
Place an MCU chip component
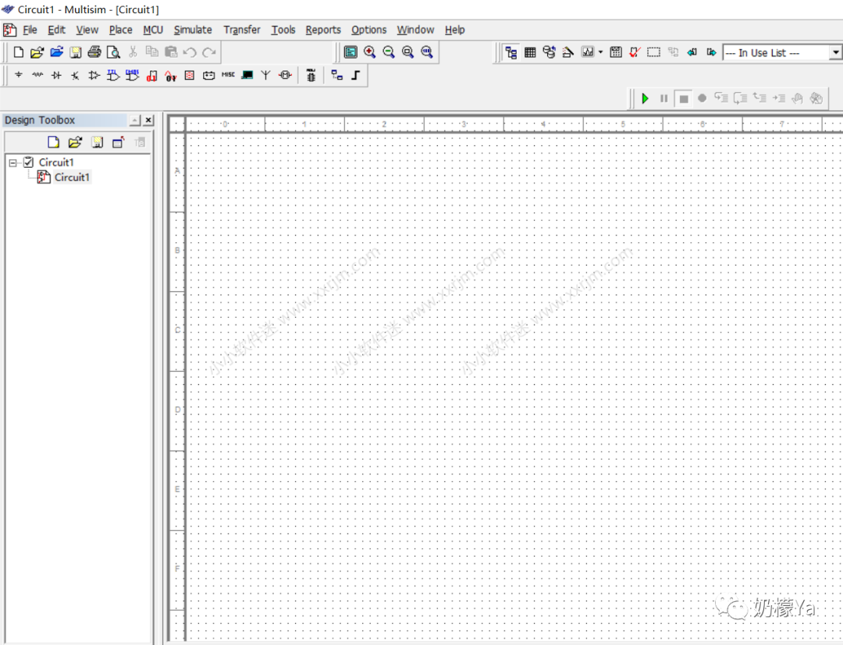coord(311,75)
